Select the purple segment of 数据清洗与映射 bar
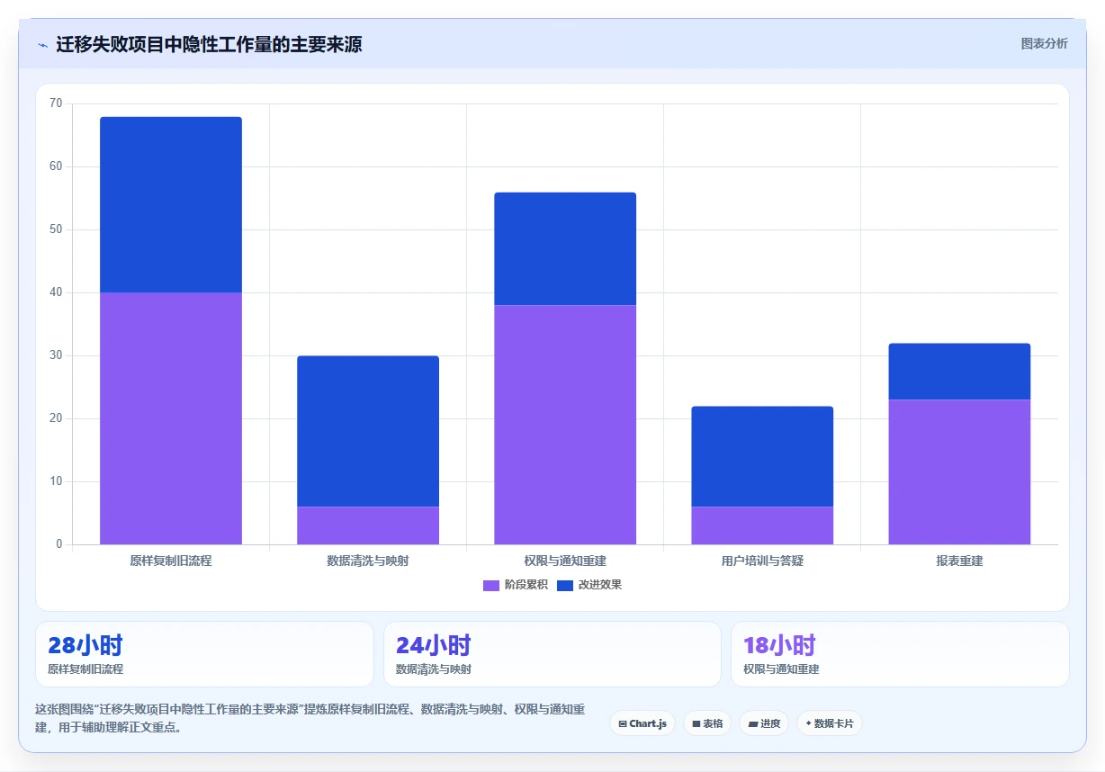1105x772 pixels. click(x=368, y=525)
